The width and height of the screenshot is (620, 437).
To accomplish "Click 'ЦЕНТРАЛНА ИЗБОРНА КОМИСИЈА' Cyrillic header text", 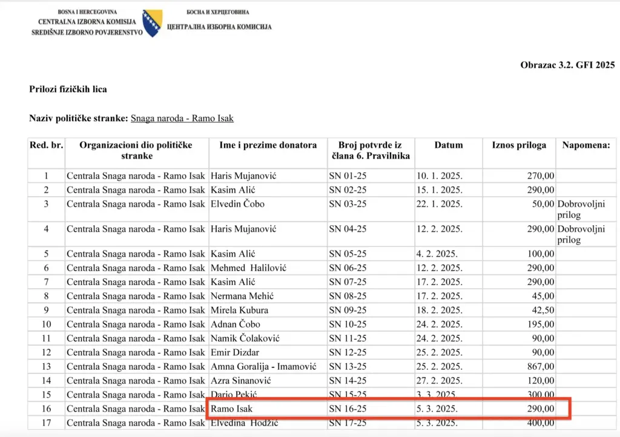I will [x=219, y=27].
